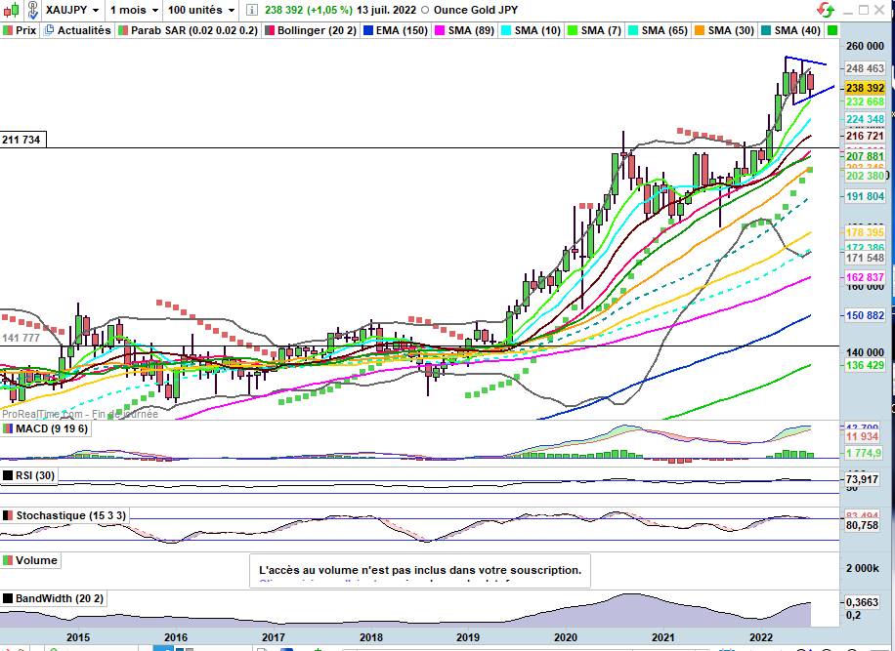Viewport: 895px width, 651px height.
Task: Click the 232 668 green axis label
Action: tap(865, 102)
